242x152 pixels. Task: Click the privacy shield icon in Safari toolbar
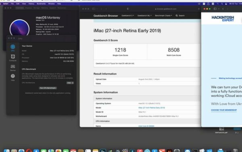tap(128, 9)
